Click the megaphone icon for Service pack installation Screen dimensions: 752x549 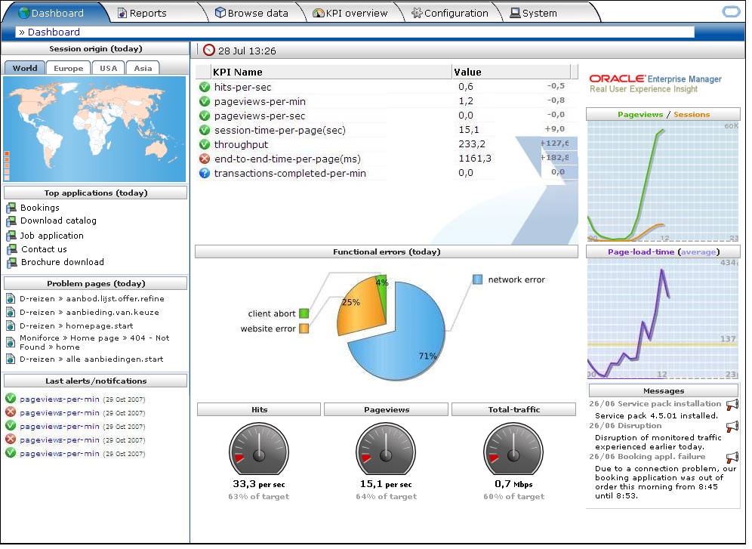pos(732,405)
